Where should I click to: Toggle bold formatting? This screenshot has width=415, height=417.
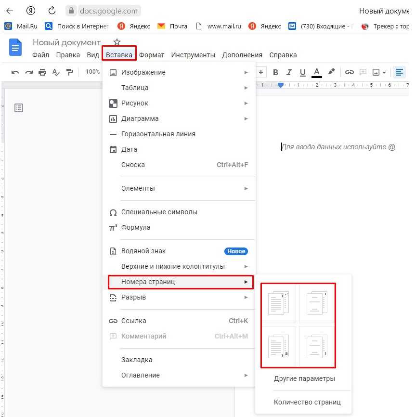click(x=276, y=72)
